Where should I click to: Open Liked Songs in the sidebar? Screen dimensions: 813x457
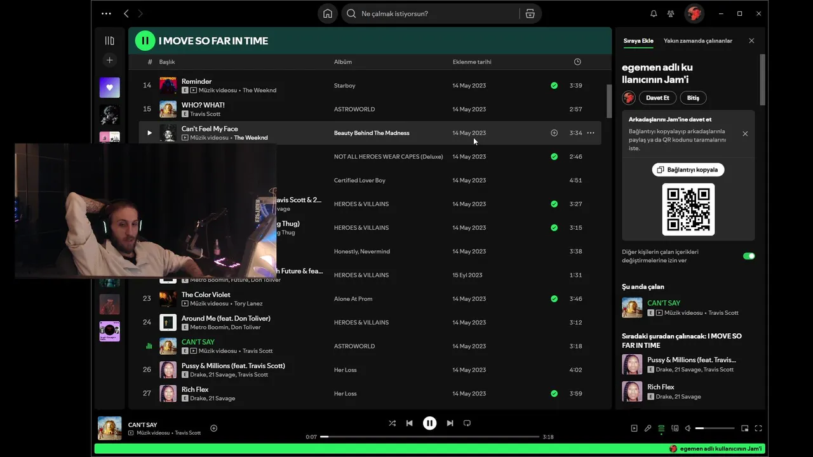click(x=109, y=88)
